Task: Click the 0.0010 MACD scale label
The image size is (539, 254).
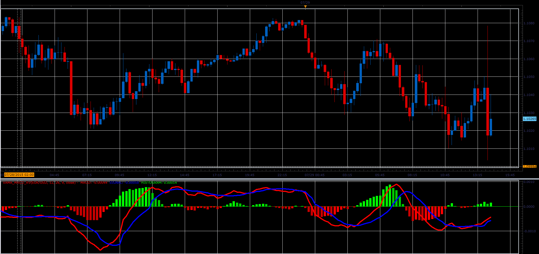Action: 529,182
